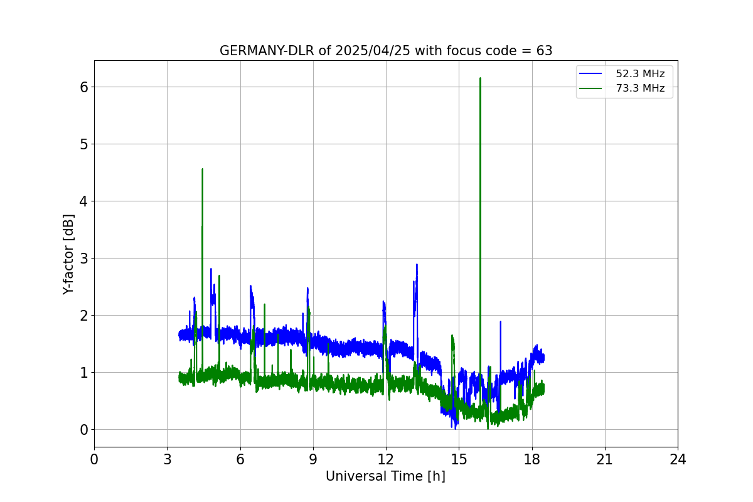This screenshot has height=502, width=753.
Task: Select the 73.3 MHz legend label
Action: 640,88
